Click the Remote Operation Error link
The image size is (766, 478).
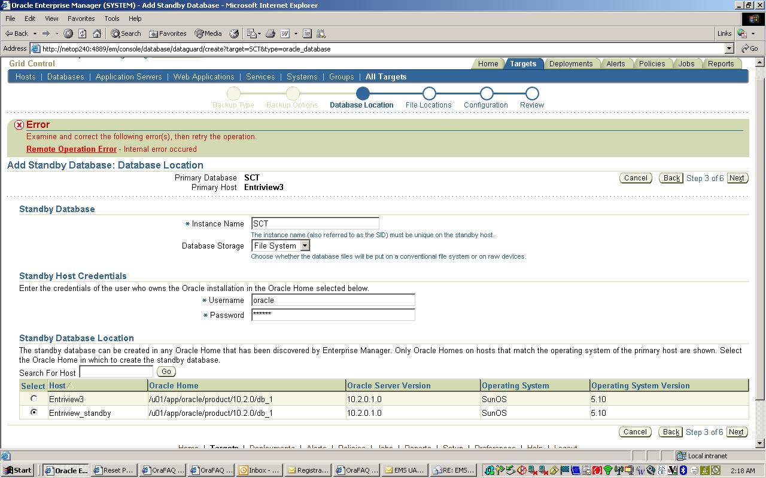[x=71, y=149]
